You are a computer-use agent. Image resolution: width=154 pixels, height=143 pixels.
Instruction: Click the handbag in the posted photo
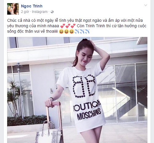tap(49, 132)
